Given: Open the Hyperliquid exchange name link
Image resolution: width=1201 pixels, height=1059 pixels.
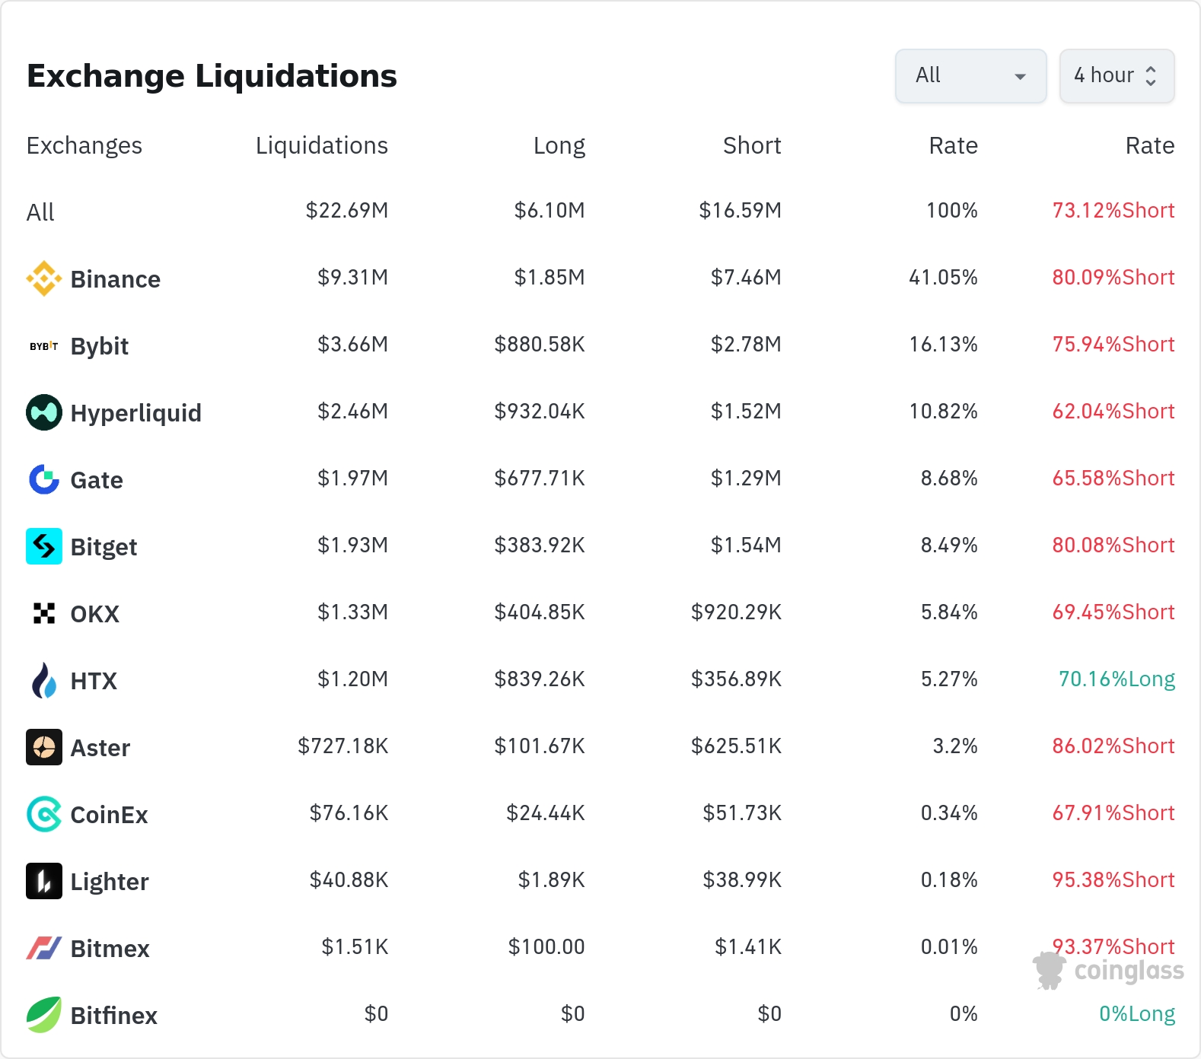Looking at the screenshot, I should (x=135, y=413).
